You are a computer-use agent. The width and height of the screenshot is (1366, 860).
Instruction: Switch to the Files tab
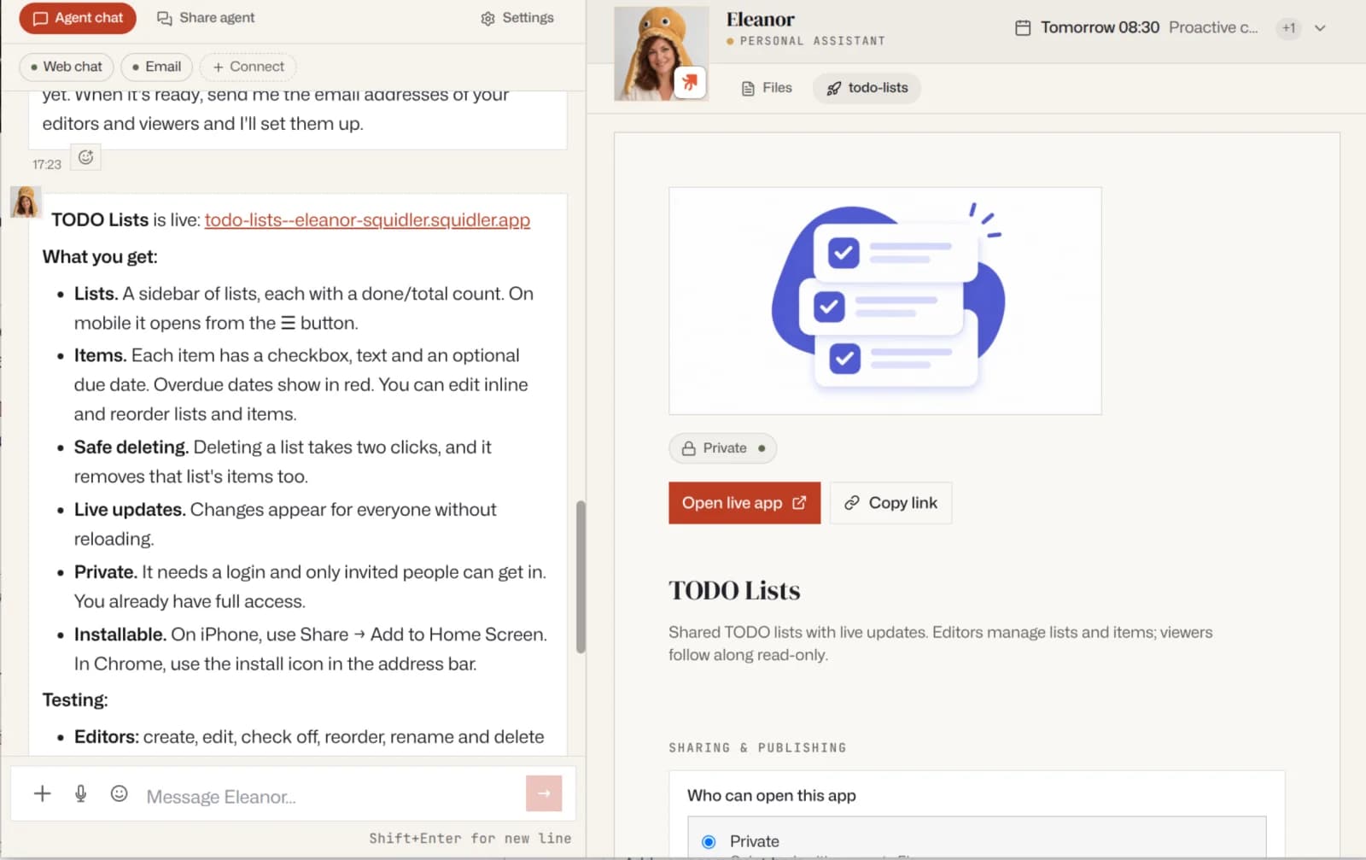pyautogui.click(x=767, y=88)
